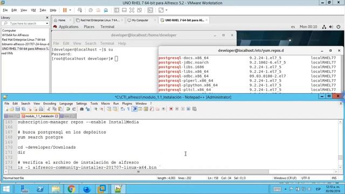
Task: Click the Chrome icon in Windows taskbar
Action: [x=71, y=189]
